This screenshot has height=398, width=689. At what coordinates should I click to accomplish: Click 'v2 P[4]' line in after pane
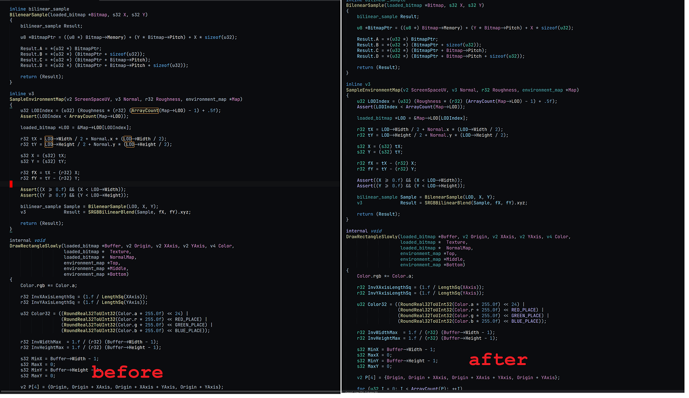tap(458, 378)
